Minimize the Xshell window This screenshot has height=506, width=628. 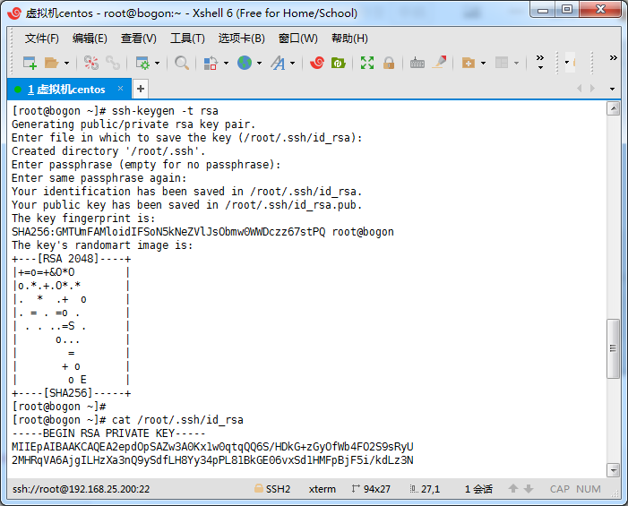pos(543,10)
